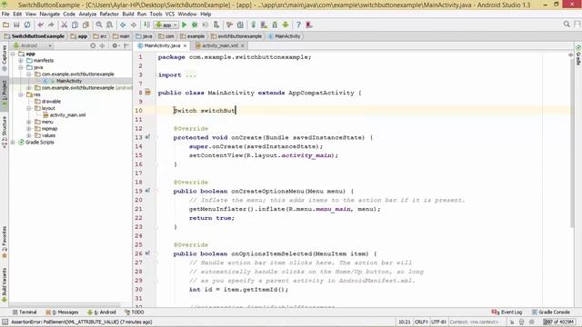Click the memory usage indicator in status bar

point(559,322)
